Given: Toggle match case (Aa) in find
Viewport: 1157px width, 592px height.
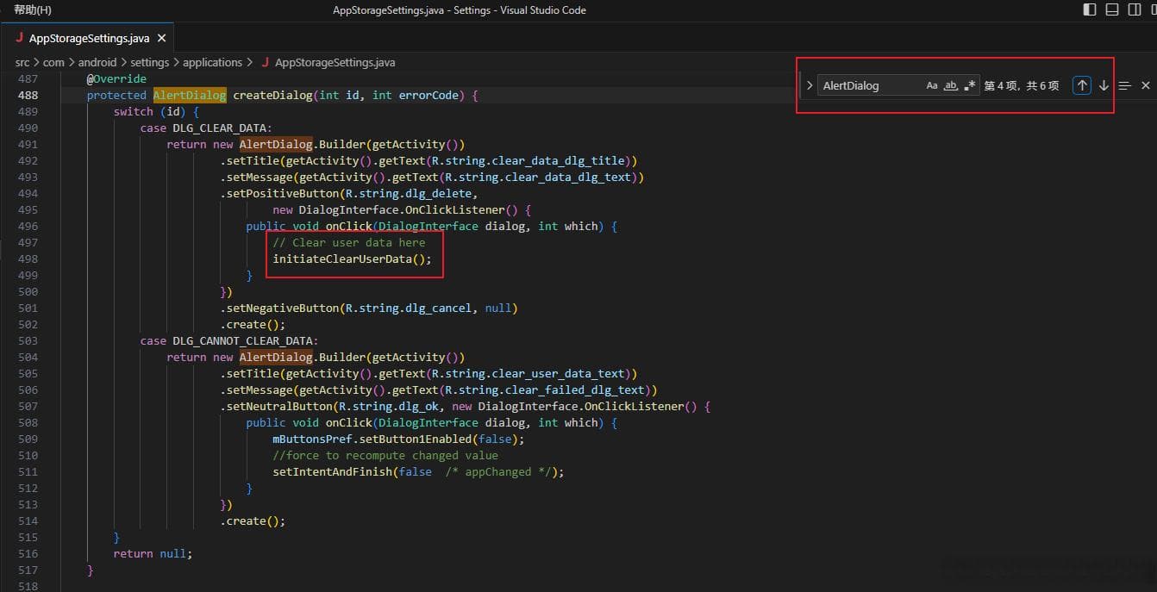Looking at the screenshot, I should coord(932,85).
